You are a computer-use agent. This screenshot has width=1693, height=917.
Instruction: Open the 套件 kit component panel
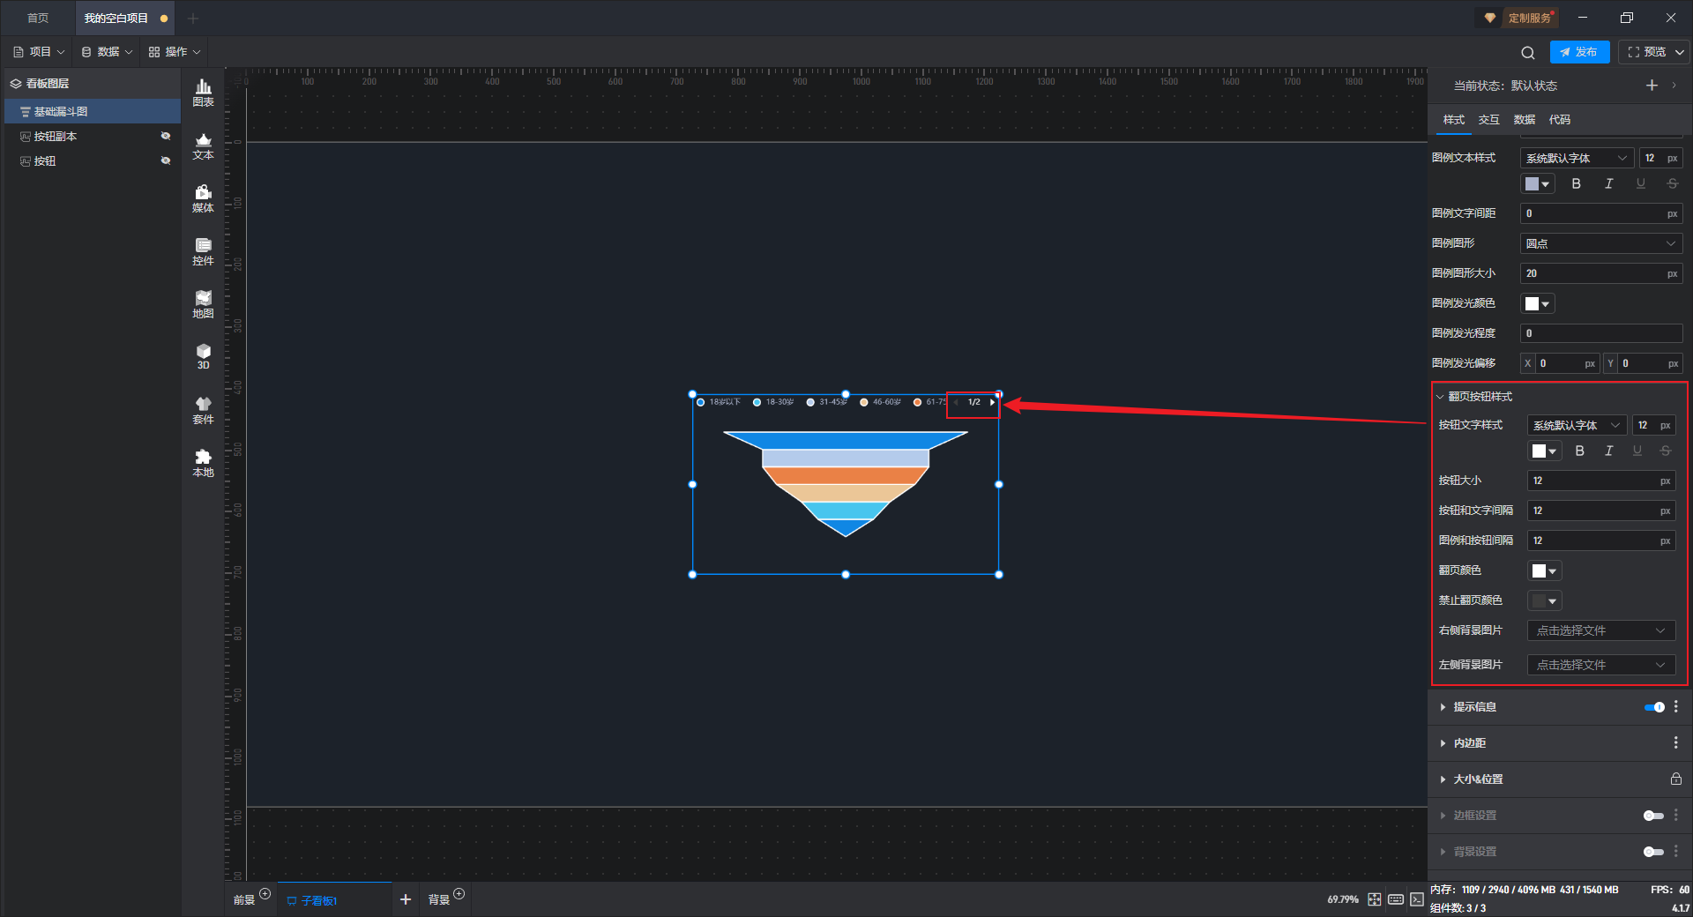203,410
